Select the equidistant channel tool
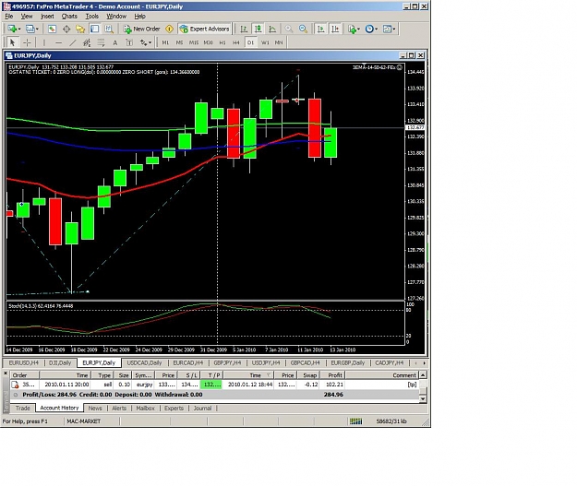The image size is (577, 486). 87,42
